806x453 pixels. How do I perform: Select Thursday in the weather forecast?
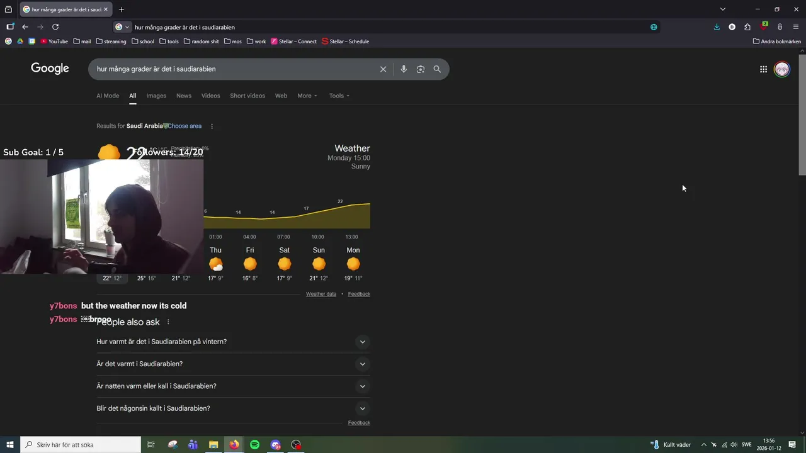(215, 264)
